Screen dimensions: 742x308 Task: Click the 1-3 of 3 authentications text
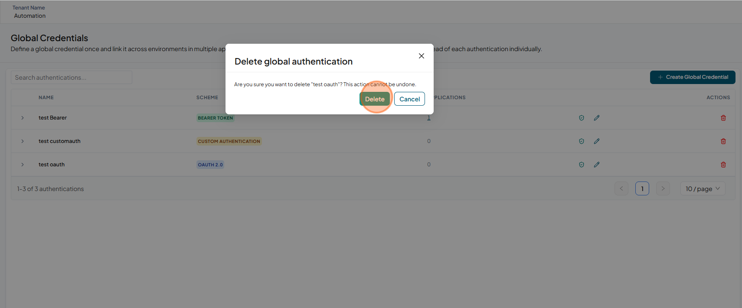pos(50,189)
